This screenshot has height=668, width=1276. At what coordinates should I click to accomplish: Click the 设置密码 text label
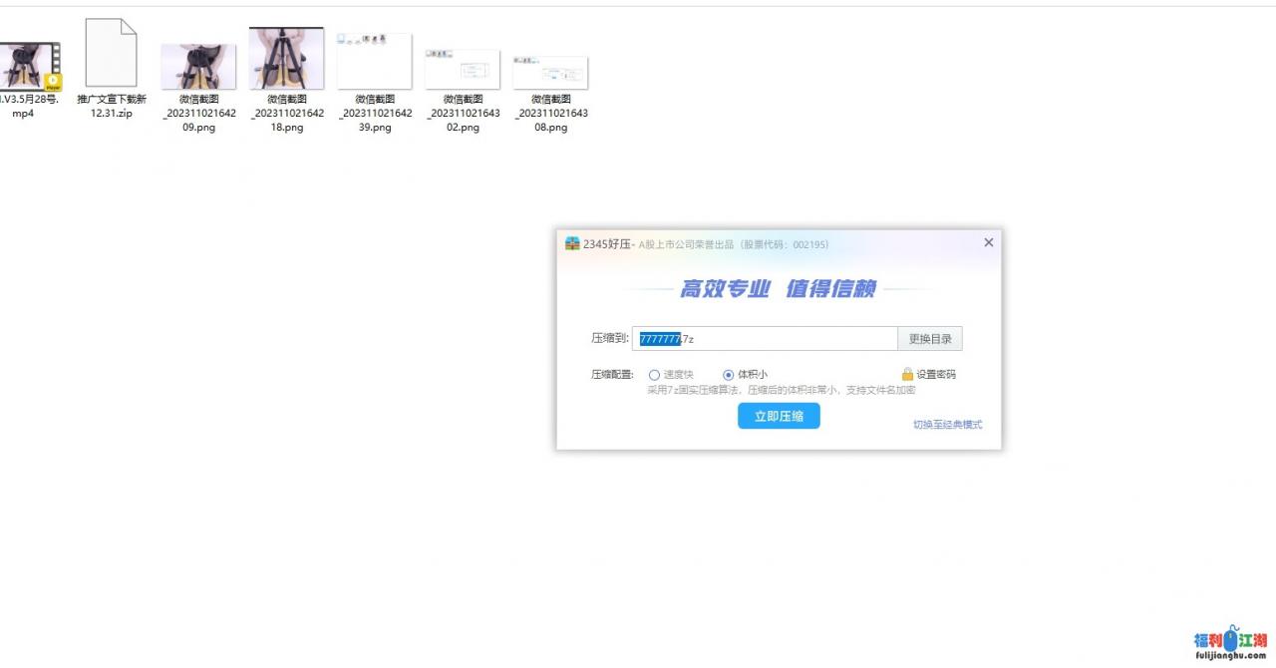click(x=936, y=375)
